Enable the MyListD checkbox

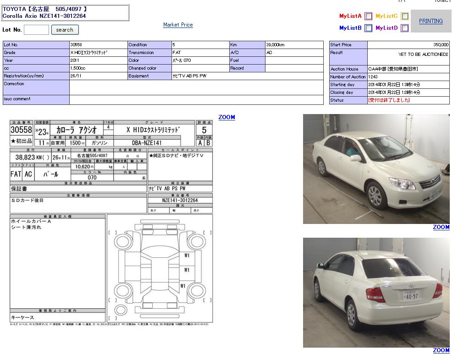404,28
